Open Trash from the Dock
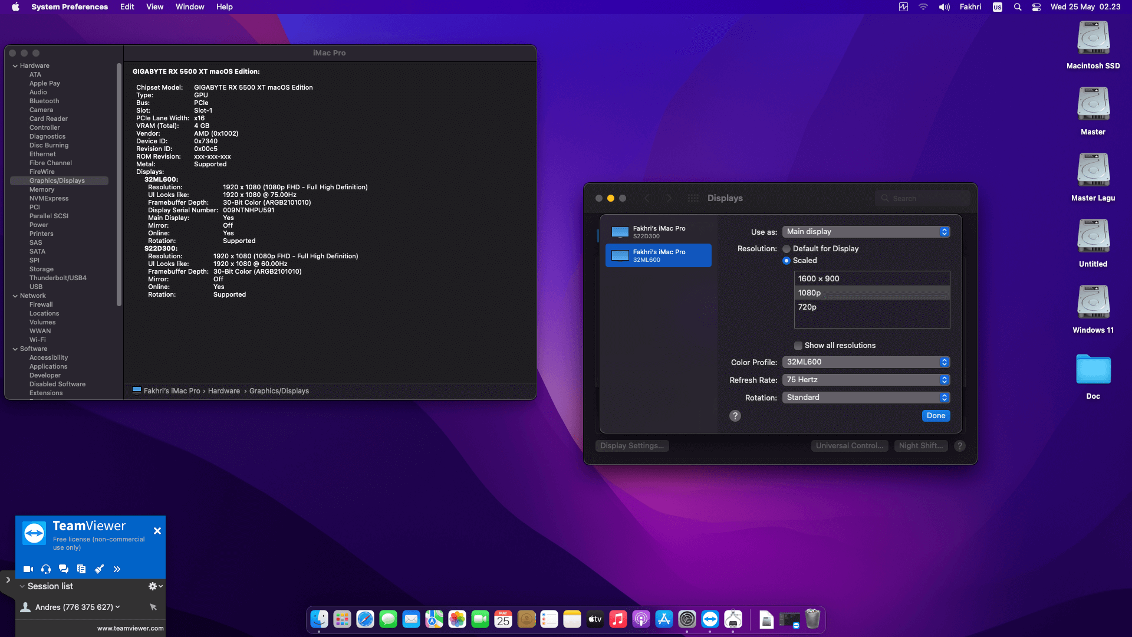The image size is (1132, 637). pos(813,619)
